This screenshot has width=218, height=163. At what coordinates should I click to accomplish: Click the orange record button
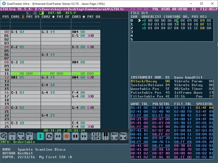(66, 136)
